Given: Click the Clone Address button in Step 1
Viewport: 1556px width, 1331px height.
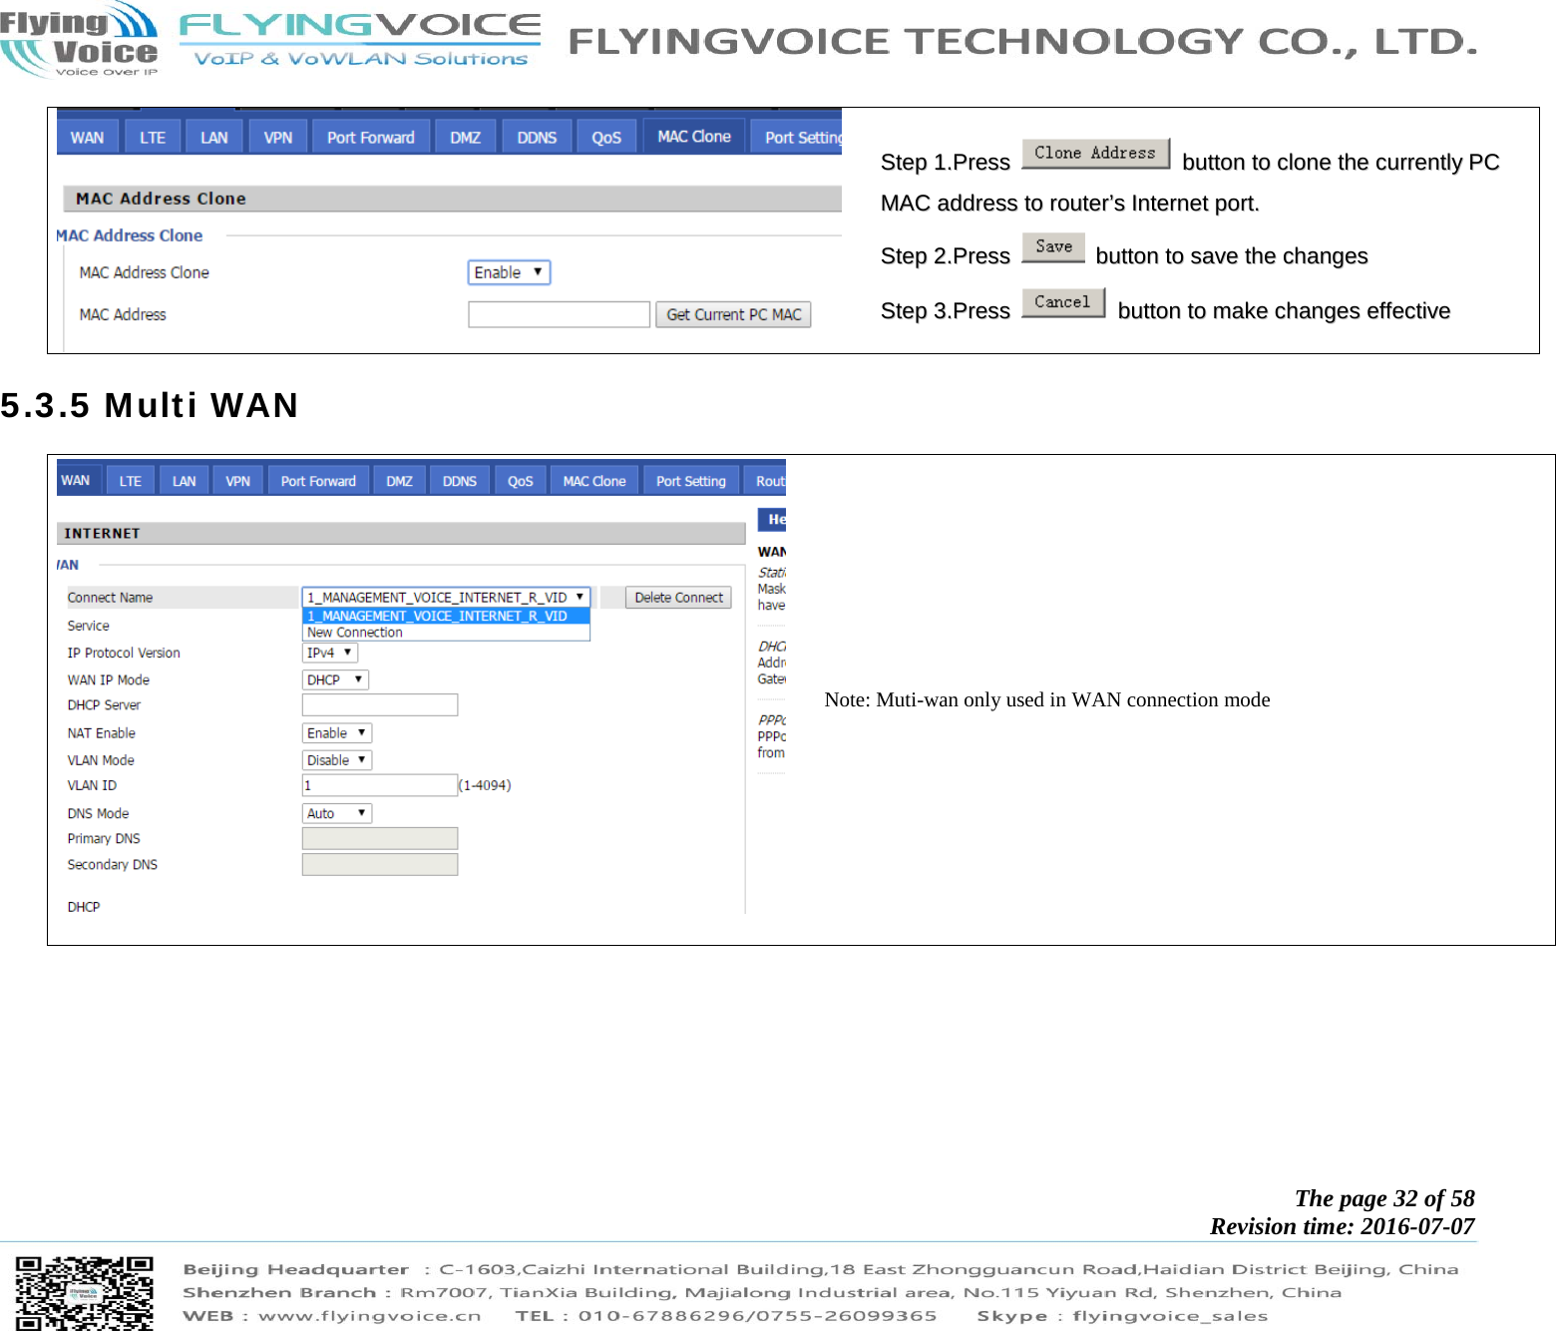Looking at the screenshot, I should pyautogui.click(x=1095, y=153).
